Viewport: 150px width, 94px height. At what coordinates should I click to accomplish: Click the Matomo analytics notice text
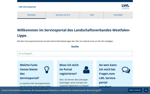coord(51,90)
